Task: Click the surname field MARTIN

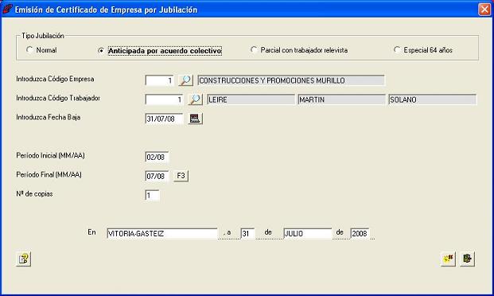Action: (341, 99)
